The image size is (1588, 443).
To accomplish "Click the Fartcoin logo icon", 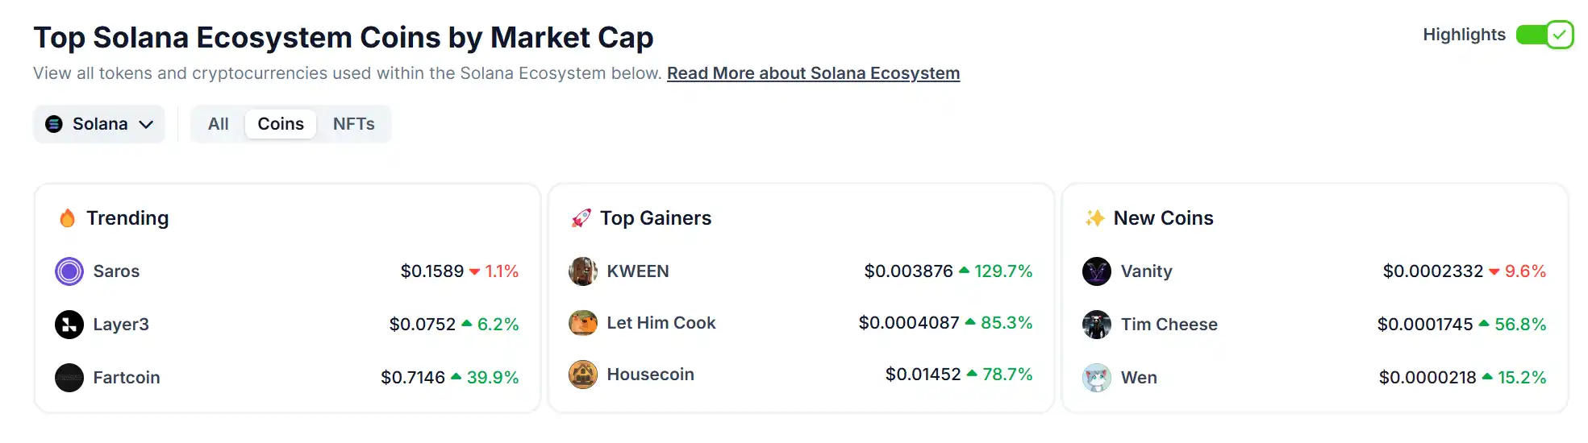I will click(69, 378).
